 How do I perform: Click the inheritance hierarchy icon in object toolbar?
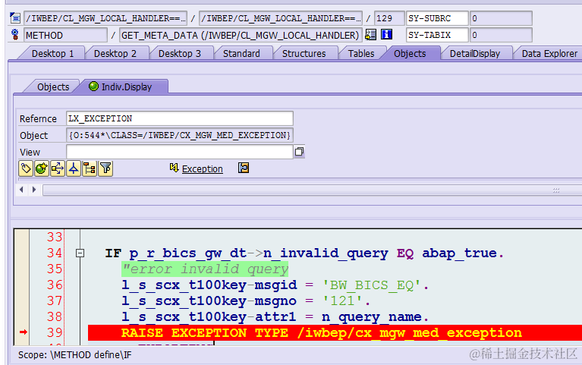tap(74, 168)
